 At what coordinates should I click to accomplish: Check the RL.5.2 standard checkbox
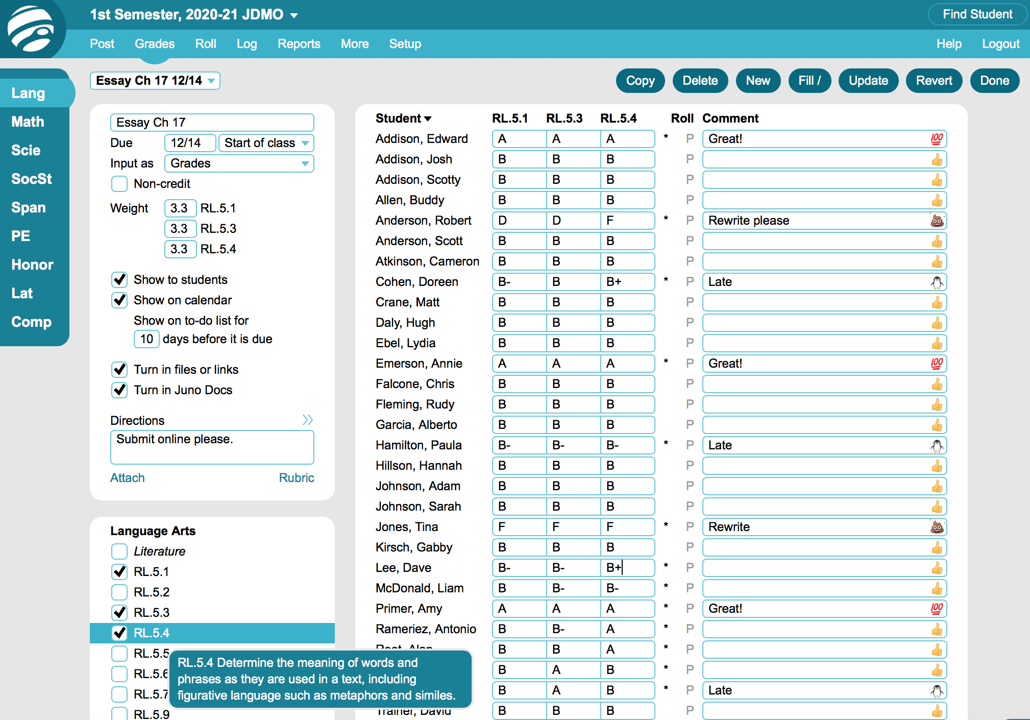tap(119, 592)
